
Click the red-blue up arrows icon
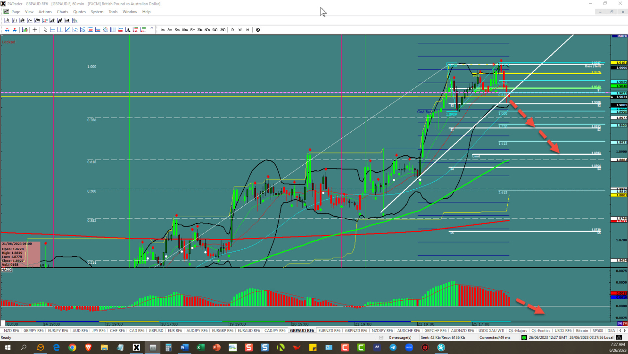coord(15,30)
